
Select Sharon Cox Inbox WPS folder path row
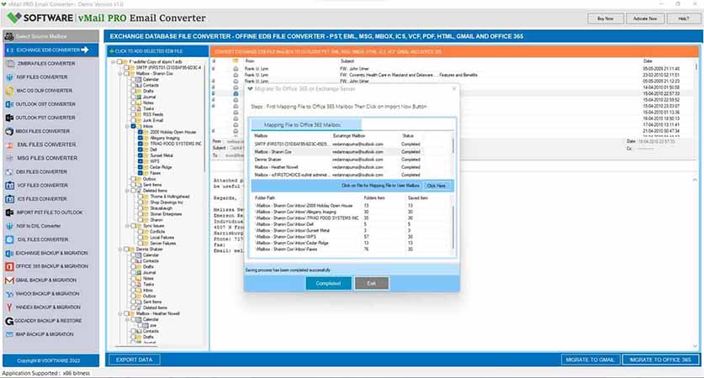pos(352,237)
